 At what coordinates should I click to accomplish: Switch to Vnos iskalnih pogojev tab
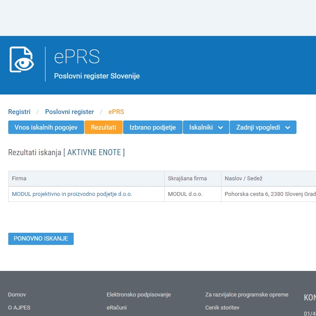click(x=46, y=127)
